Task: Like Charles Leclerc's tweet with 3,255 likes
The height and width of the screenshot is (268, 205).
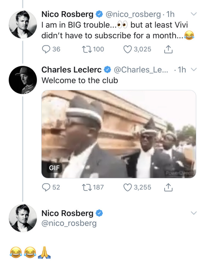Action: coord(128,187)
